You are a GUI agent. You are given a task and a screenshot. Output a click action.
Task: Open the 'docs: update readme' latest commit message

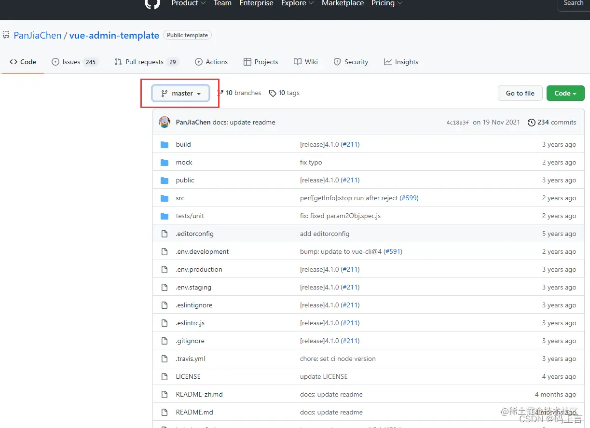[244, 122]
